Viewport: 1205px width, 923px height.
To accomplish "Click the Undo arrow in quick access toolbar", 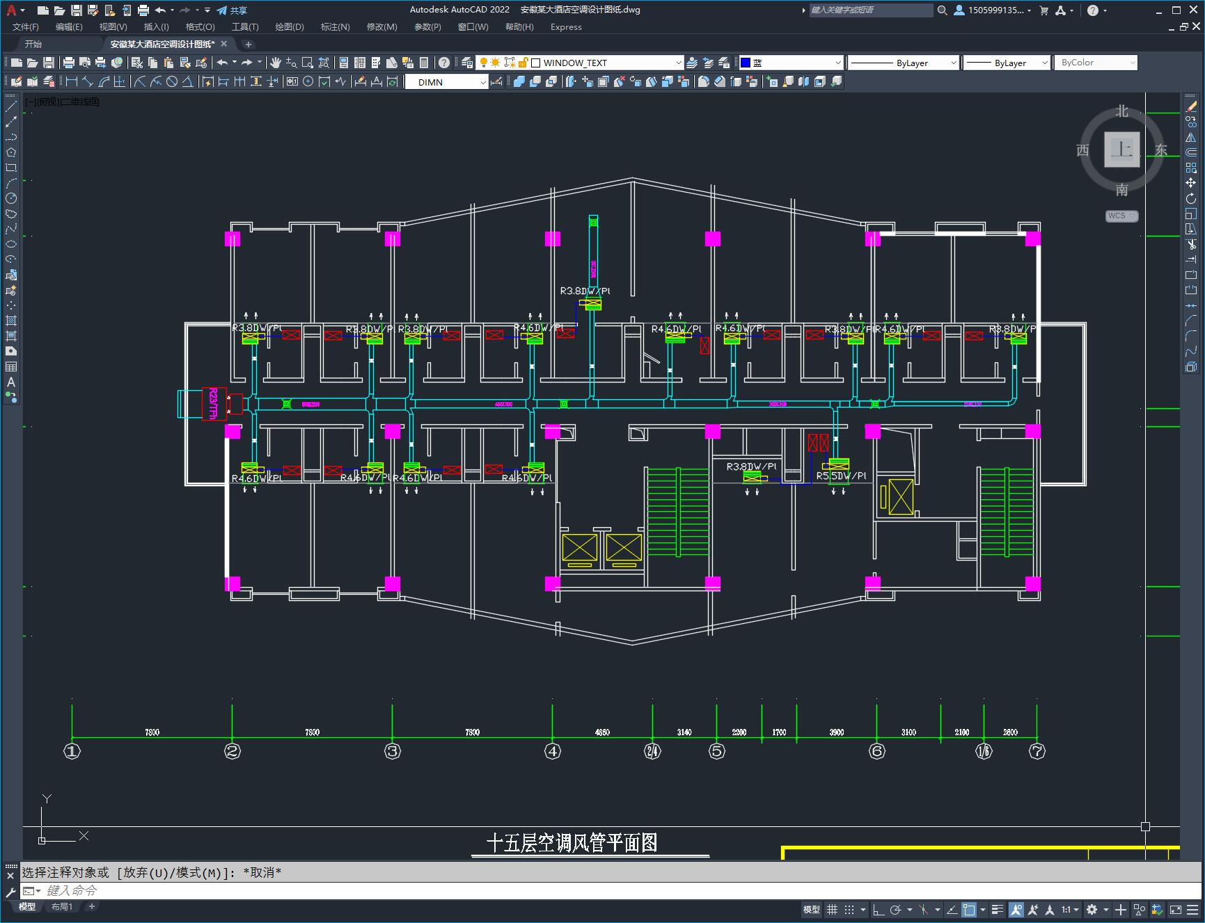I will tap(160, 10).
